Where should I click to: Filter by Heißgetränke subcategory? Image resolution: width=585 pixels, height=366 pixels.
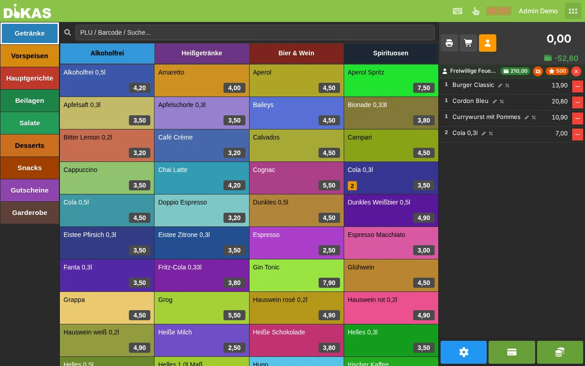[x=202, y=53]
